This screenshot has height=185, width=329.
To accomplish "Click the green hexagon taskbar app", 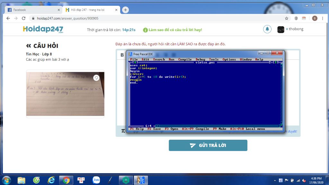I will pyautogui.click(x=126, y=180).
